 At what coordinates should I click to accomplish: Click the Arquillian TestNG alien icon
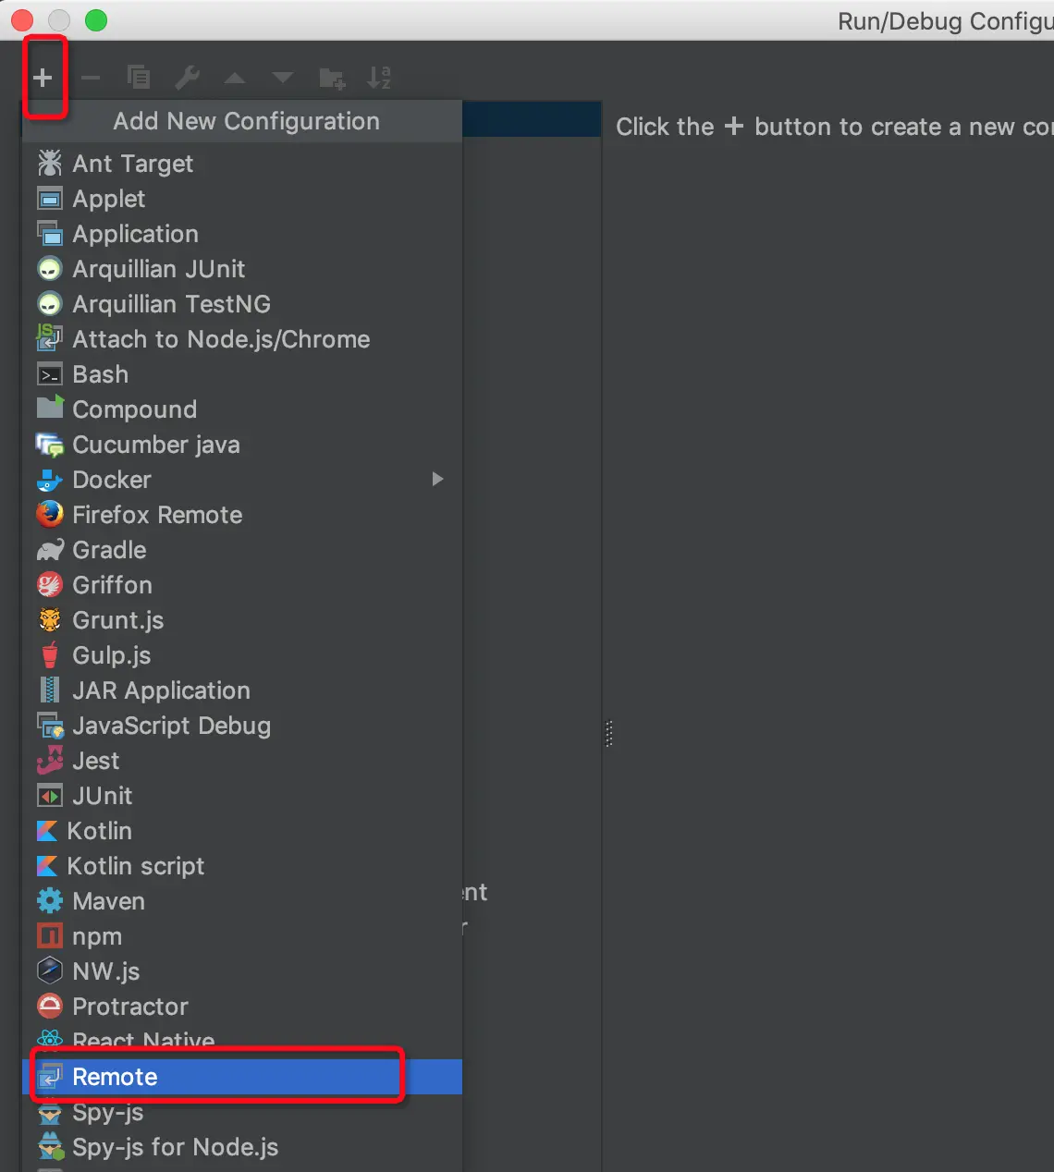coord(50,304)
